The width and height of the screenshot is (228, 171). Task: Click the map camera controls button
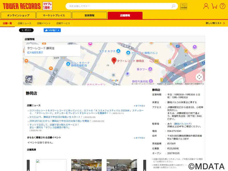pos(199,77)
